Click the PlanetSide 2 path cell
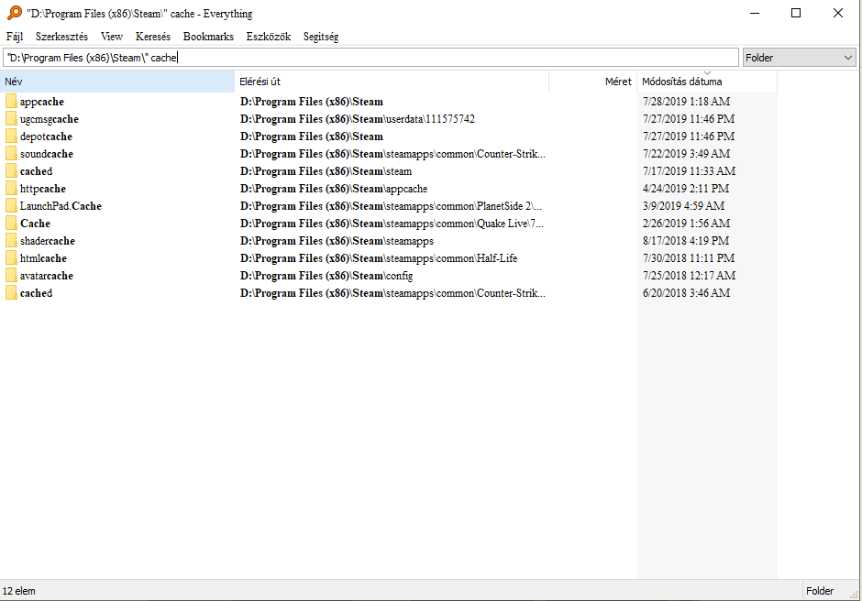The height and width of the screenshot is (601, 862). tap(391, 206)
